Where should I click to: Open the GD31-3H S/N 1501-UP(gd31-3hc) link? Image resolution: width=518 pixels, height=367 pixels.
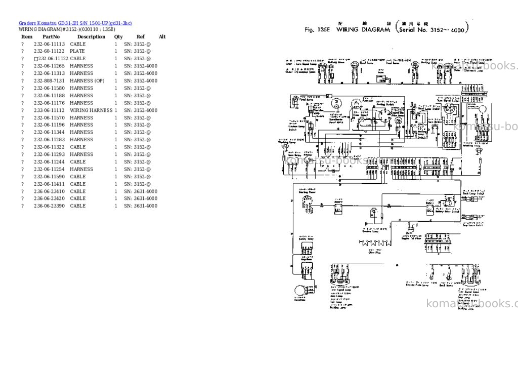pyautogui.click(x=95, y=23)
